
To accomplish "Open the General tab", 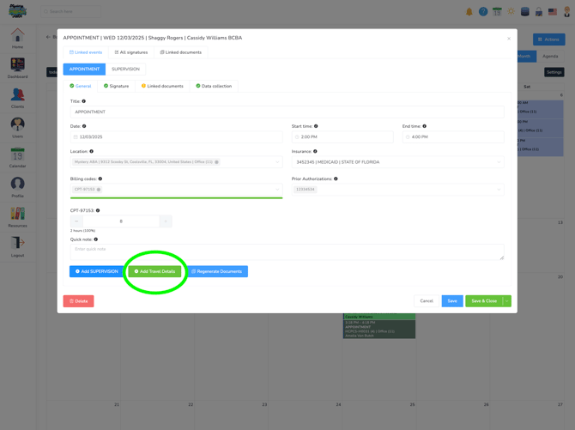I will coord(81,86).
